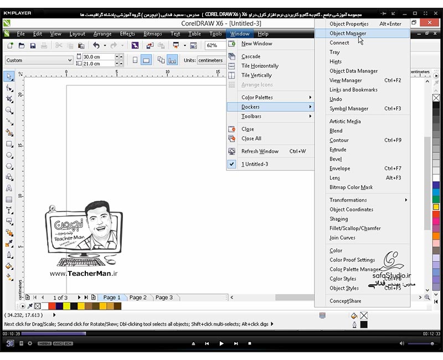Pick the yellow swatch in right palette
Screen dimensions: 443x360
[436, 207]
